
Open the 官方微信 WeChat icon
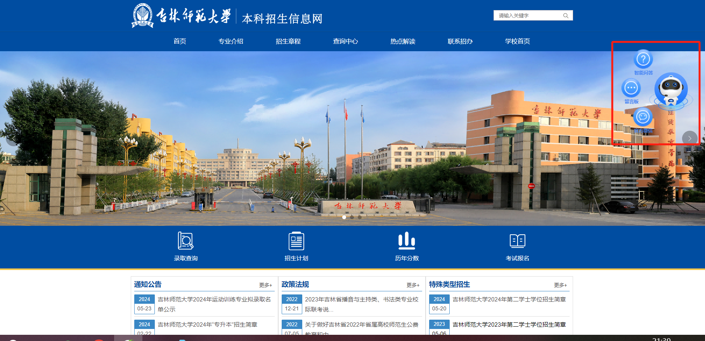pyautogui.click(x=643, y=117)
